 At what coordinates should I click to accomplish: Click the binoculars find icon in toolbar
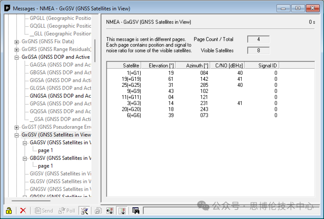point(136,211)
